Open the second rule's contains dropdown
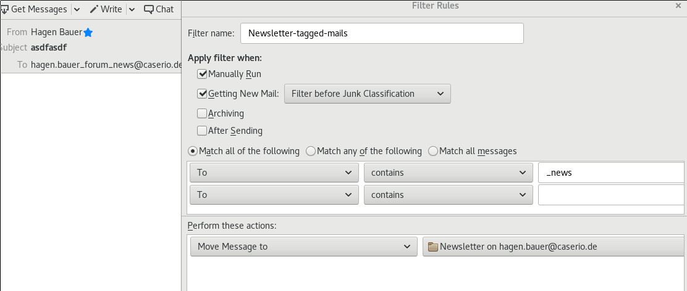Image resolution: width=687 pixels, height=291 pixels. click(448, 195)
